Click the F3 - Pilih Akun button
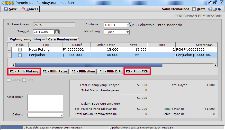 click(x=83, y=71)
